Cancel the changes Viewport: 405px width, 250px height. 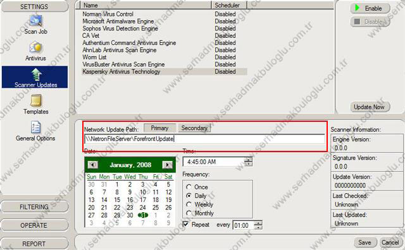(390, 242)
